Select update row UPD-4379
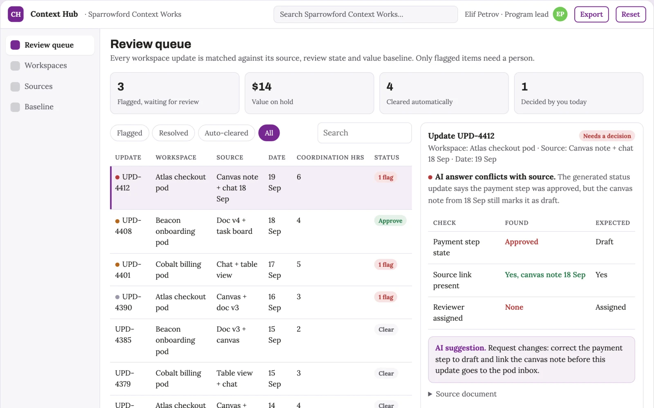The height and width of the screenshot is (408, 654). 261,379
